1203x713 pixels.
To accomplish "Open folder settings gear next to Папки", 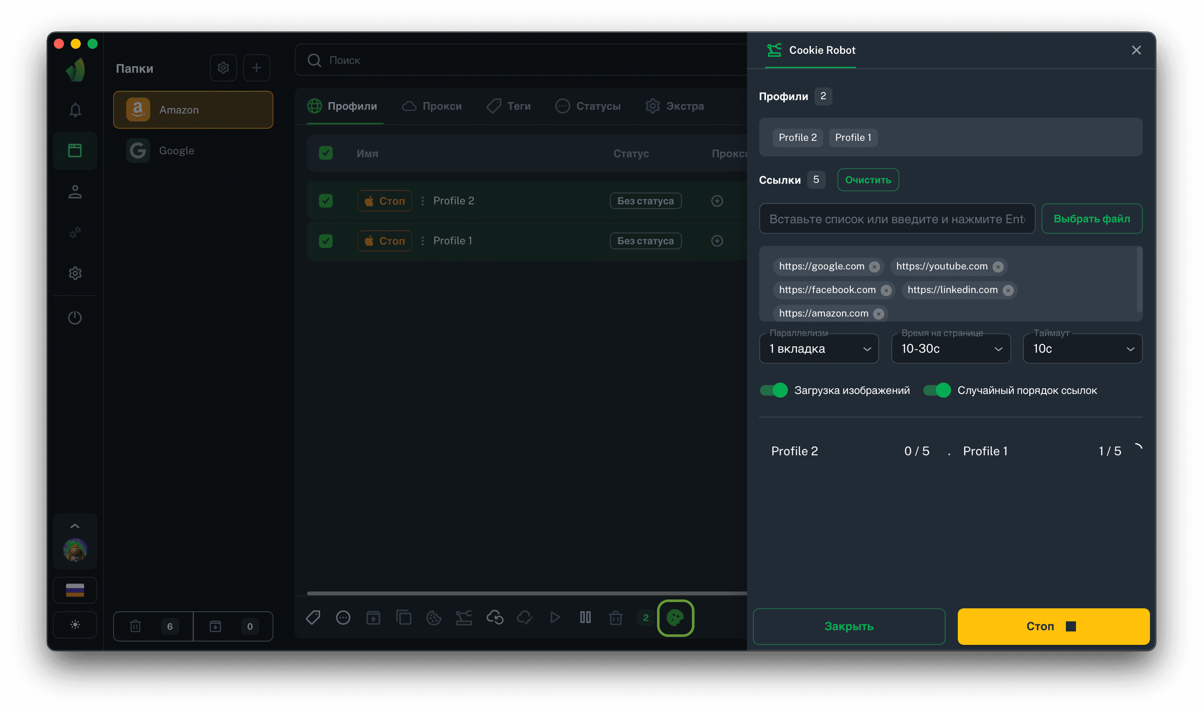I will (223, 68).
